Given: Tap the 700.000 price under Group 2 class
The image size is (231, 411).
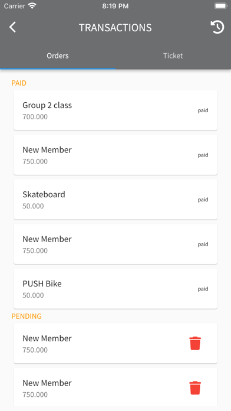Looking at the screenshot, I should click(x=35, y=117).
